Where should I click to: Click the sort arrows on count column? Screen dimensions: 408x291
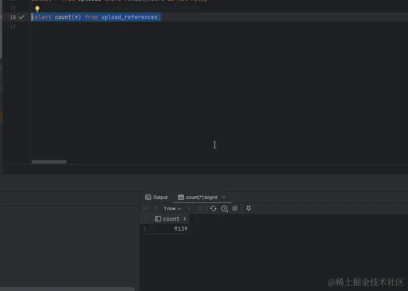pyautogui.click(x=184, y=219)
